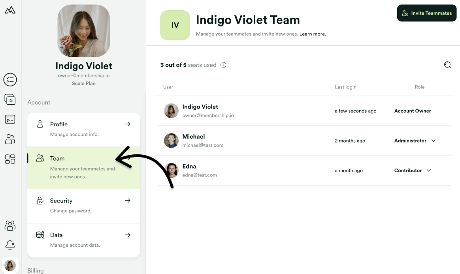This screenshot has width=460, height=274.
Task: Click the Invite Teammates button
Action: 427,13
